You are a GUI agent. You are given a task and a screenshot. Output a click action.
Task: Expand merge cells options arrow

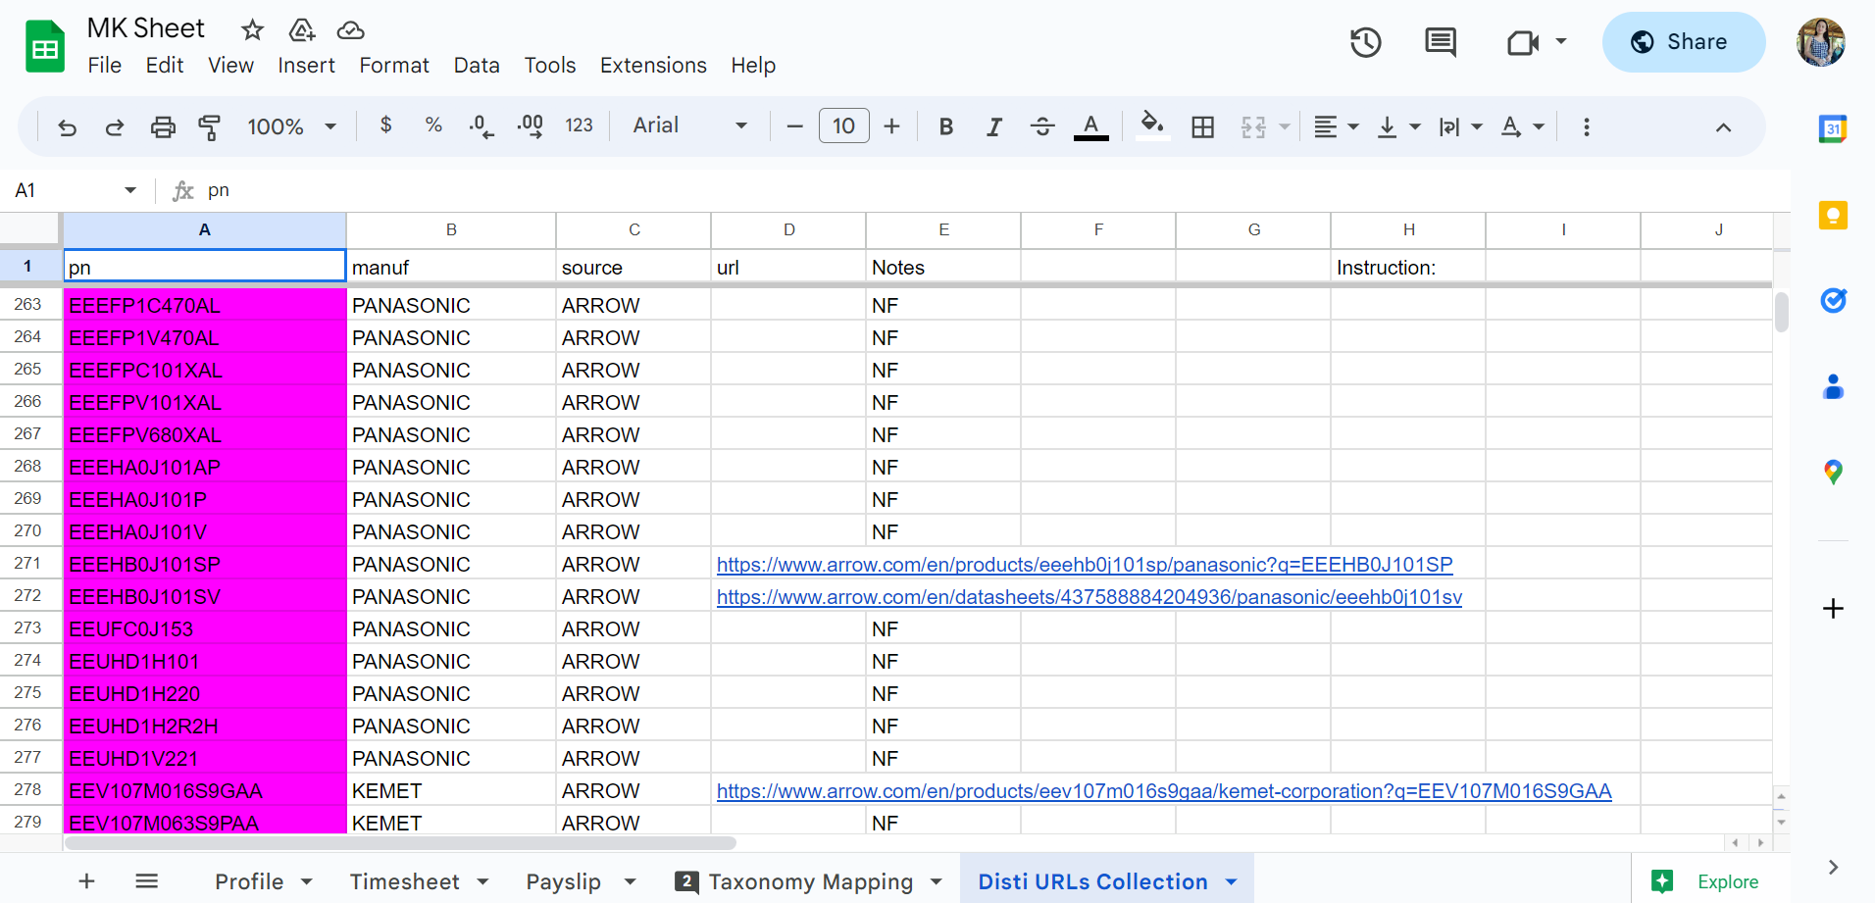tap(1284, 126)
